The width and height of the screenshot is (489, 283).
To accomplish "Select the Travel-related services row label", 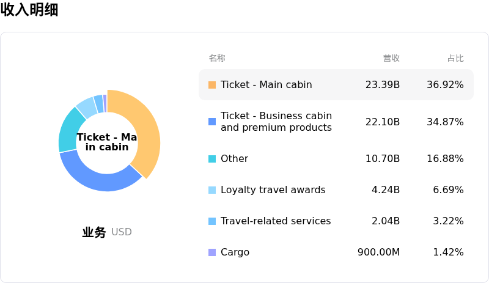I will click(x=275, y=221).
